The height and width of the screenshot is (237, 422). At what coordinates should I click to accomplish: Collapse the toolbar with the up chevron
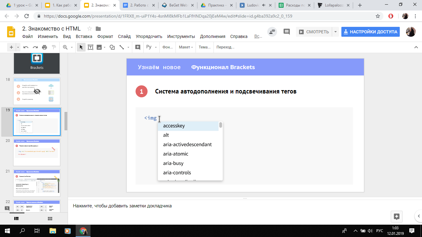click(416, 47)
